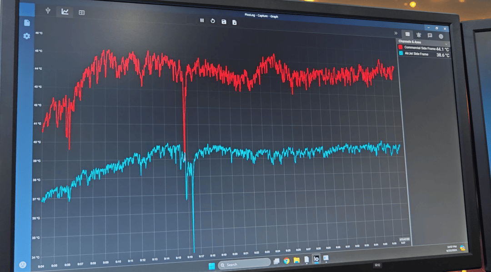Open Task View on the taskbar
The width and height of the screenshot is (491, 272).
tap(276, 262)
